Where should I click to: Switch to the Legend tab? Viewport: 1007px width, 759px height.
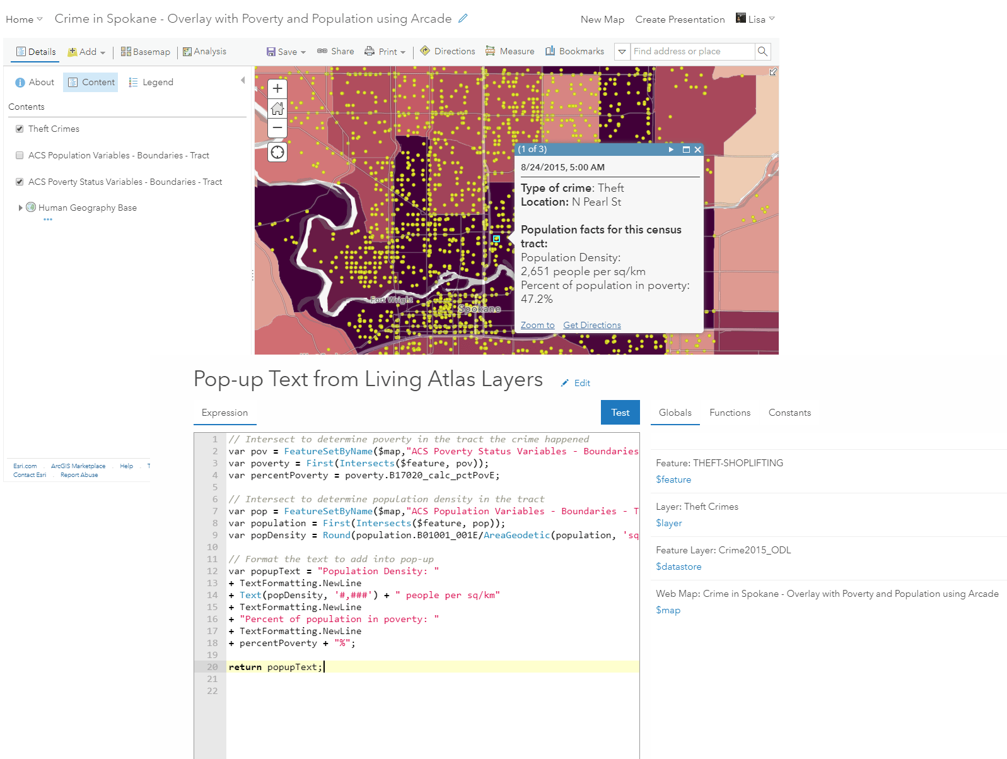coord(151,82)
